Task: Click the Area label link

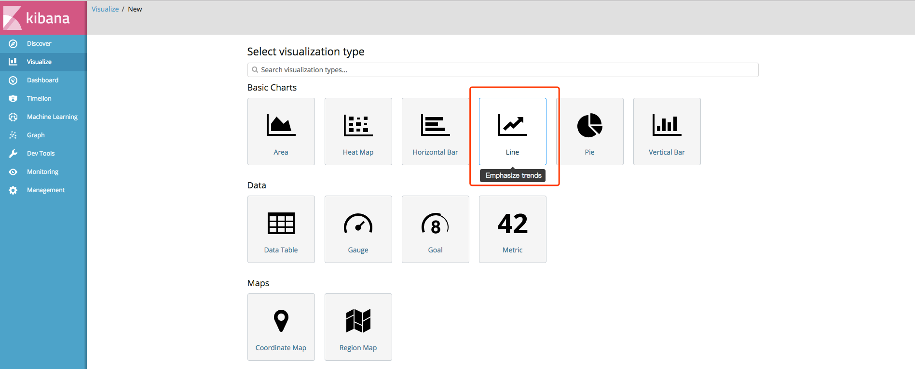Action: (x=281, y=152)
